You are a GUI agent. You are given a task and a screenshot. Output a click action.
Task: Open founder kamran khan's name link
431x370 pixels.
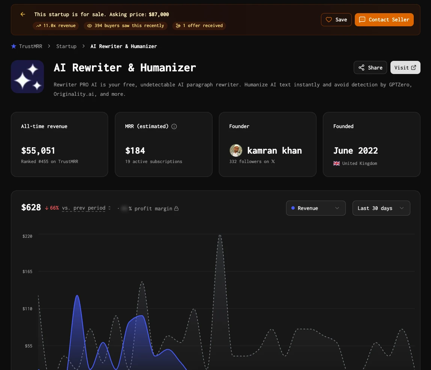tap(274, 151)
